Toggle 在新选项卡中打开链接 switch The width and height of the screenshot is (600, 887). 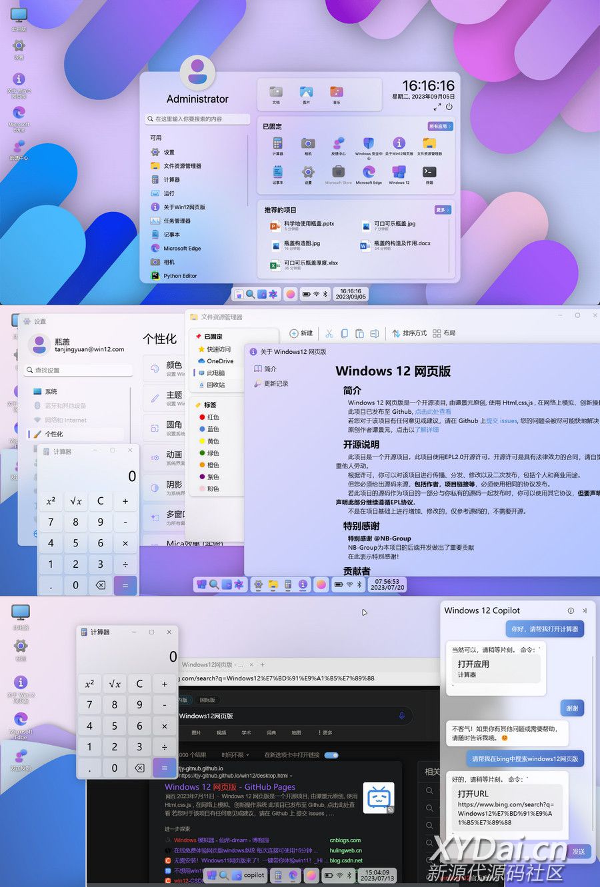click(331, 755)
